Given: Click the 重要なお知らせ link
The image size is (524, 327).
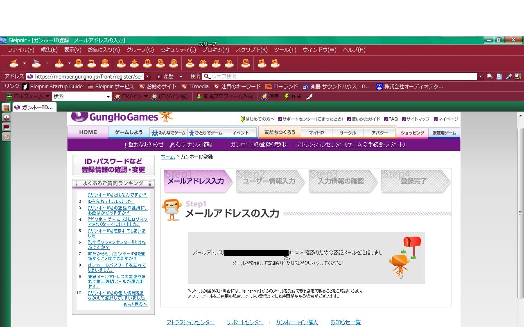Looking at the screenshot, I should 146,145.
